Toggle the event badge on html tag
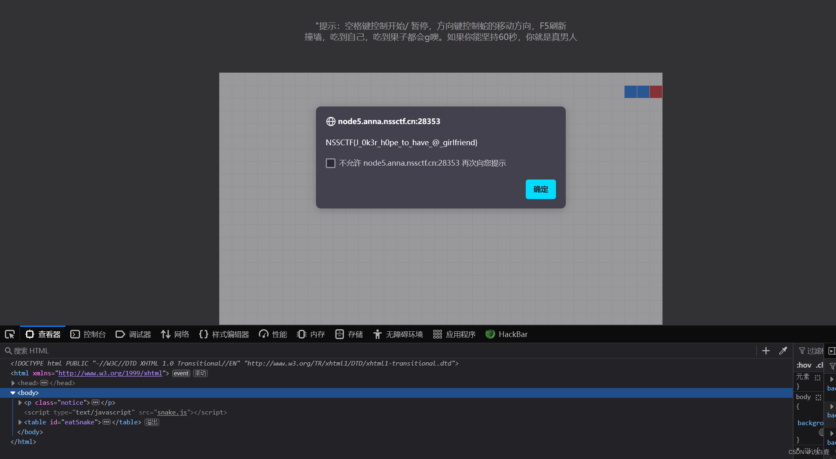Screen dimensions: 836x459 coord(181,373)
